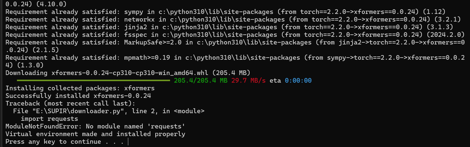The height and width of the screenshot is (147, 470).
Task: Click the text cursor after 'Press any key to continue'
Action: coord(128,142)
